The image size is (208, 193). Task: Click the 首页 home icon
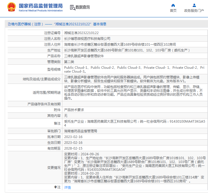pos(173,5)
